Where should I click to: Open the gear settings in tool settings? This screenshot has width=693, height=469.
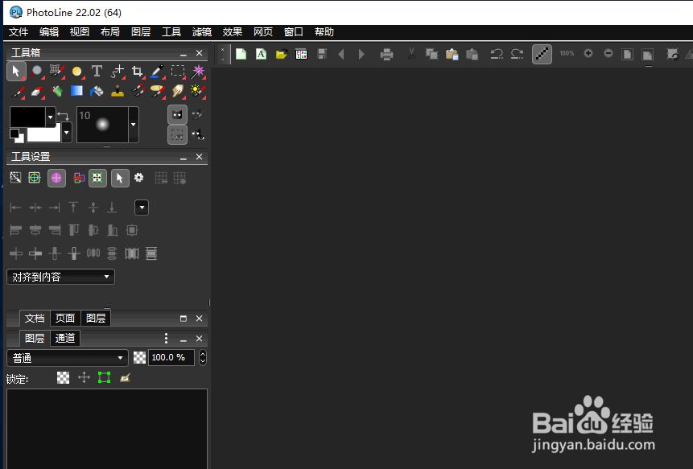click(x=138, y=178)
